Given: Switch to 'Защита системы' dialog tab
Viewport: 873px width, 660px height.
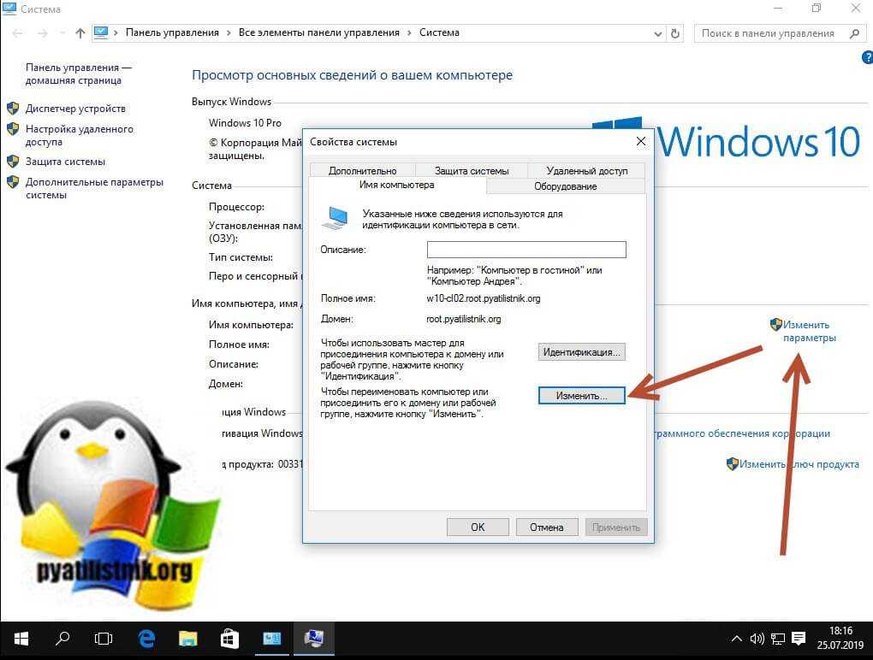Looking at the screenshot, I should coord(472,171).
